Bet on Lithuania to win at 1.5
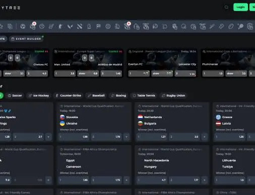Viewport: 255px width, 195px height. (x=230, y=180)
